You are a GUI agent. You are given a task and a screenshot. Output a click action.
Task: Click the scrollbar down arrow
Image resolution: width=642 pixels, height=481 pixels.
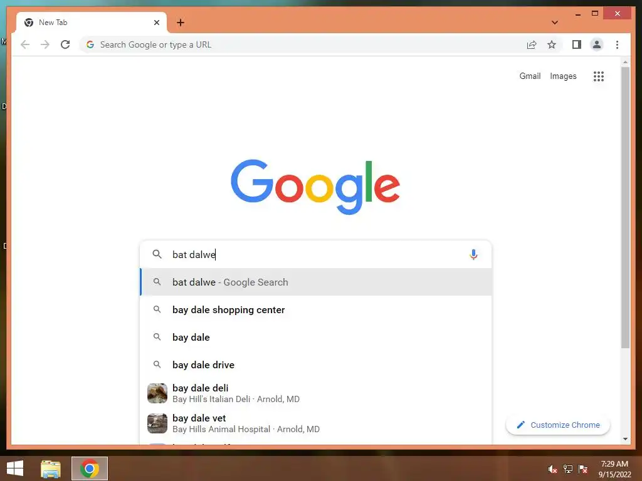pos(625,439)
